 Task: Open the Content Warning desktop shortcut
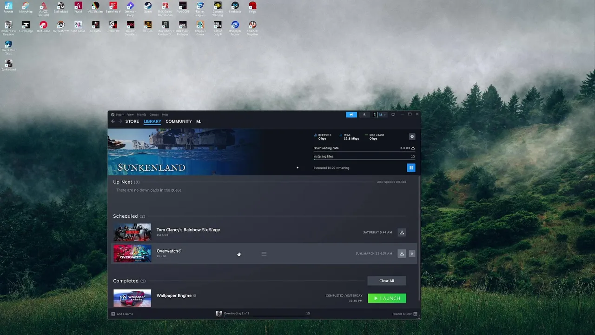(x=218, y=9)
